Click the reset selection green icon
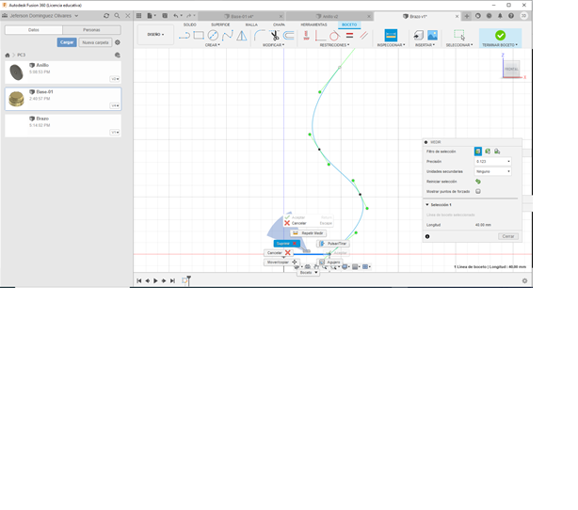Viewport: 578px width, 510px height. (478, 182)
